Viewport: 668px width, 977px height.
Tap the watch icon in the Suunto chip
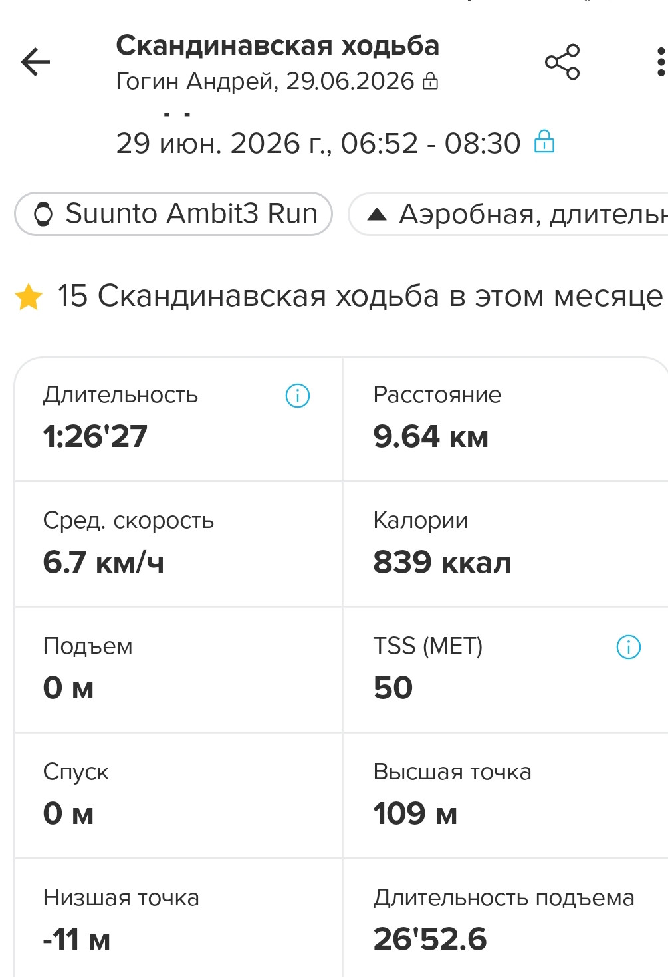click(43, 214)
